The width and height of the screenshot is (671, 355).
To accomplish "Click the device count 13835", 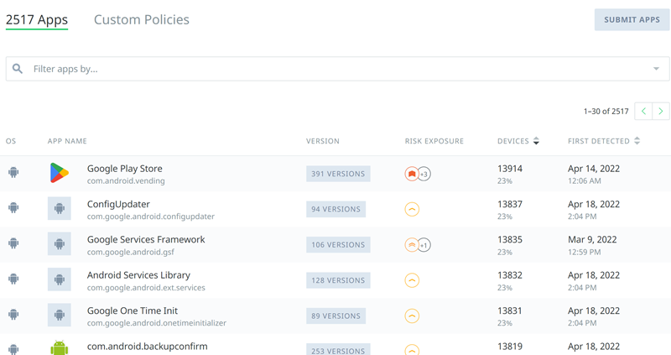I will pyautogui.click(x=510, y=239).
